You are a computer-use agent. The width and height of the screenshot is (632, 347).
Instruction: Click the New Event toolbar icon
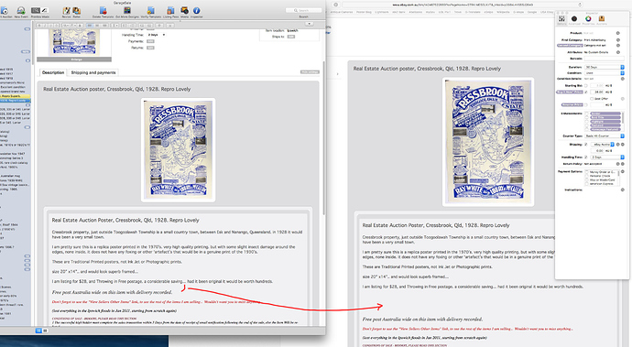point(21,10)
